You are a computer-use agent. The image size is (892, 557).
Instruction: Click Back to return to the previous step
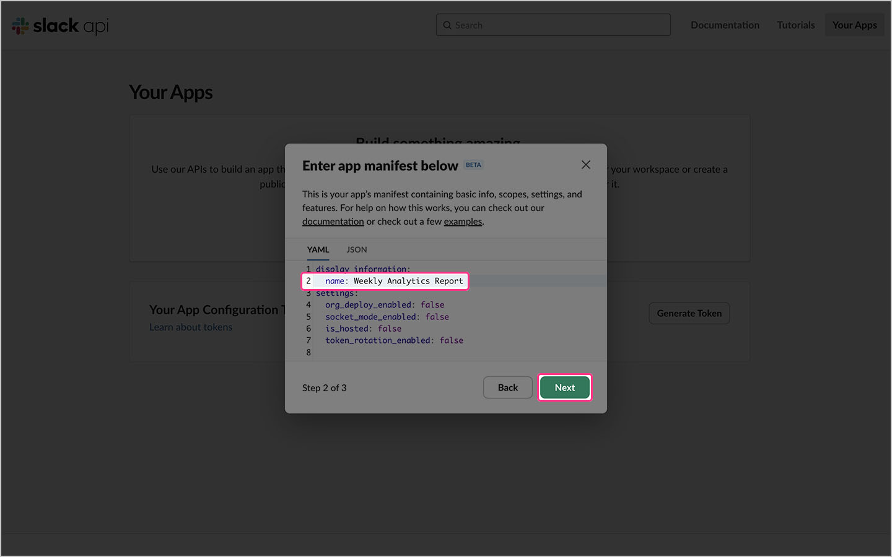point(507,387)
